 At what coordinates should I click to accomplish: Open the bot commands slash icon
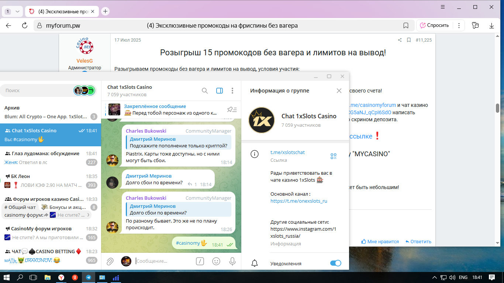click(200, 261)
